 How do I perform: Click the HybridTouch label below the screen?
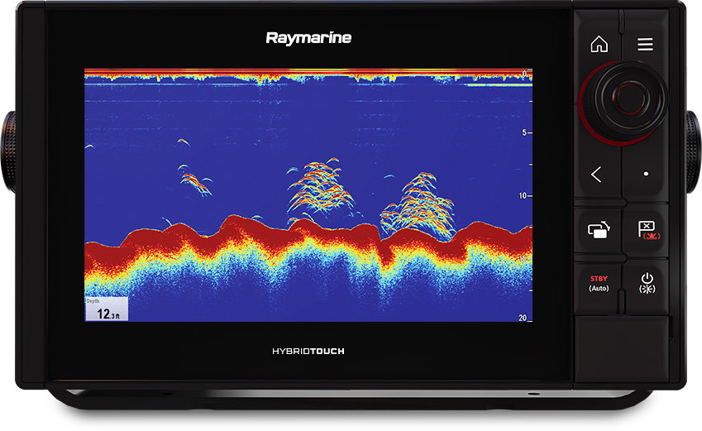coord(308,352)
